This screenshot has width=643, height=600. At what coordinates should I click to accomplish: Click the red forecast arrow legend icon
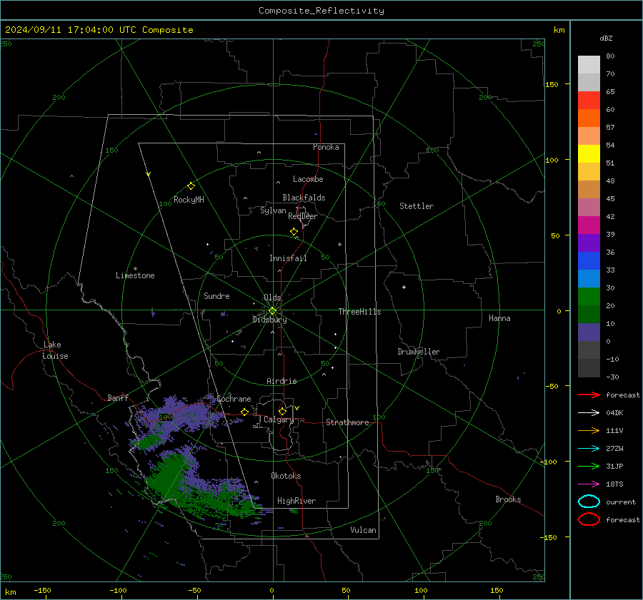pos(589,395)
